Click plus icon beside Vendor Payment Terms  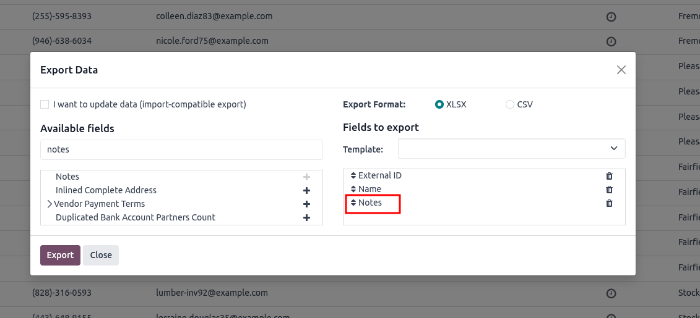[x=306, y=204]
